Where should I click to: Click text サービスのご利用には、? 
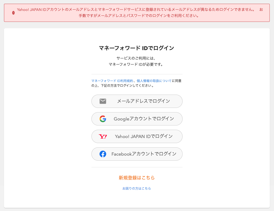[136, 58]
